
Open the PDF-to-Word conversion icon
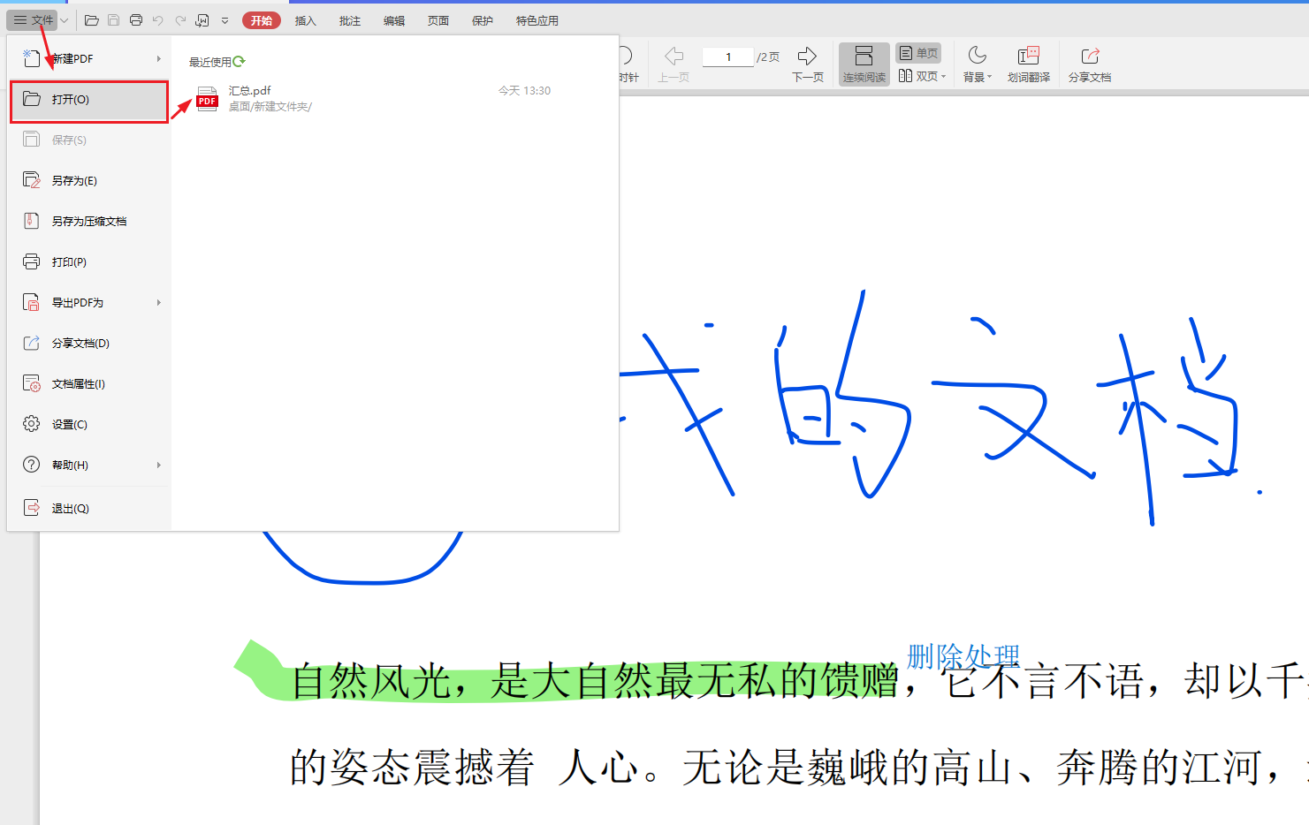point(202,19)
